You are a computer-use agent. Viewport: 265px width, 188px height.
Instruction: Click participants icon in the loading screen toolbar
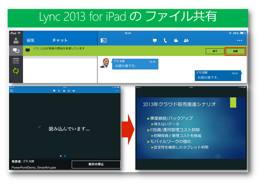pos(74,91)
